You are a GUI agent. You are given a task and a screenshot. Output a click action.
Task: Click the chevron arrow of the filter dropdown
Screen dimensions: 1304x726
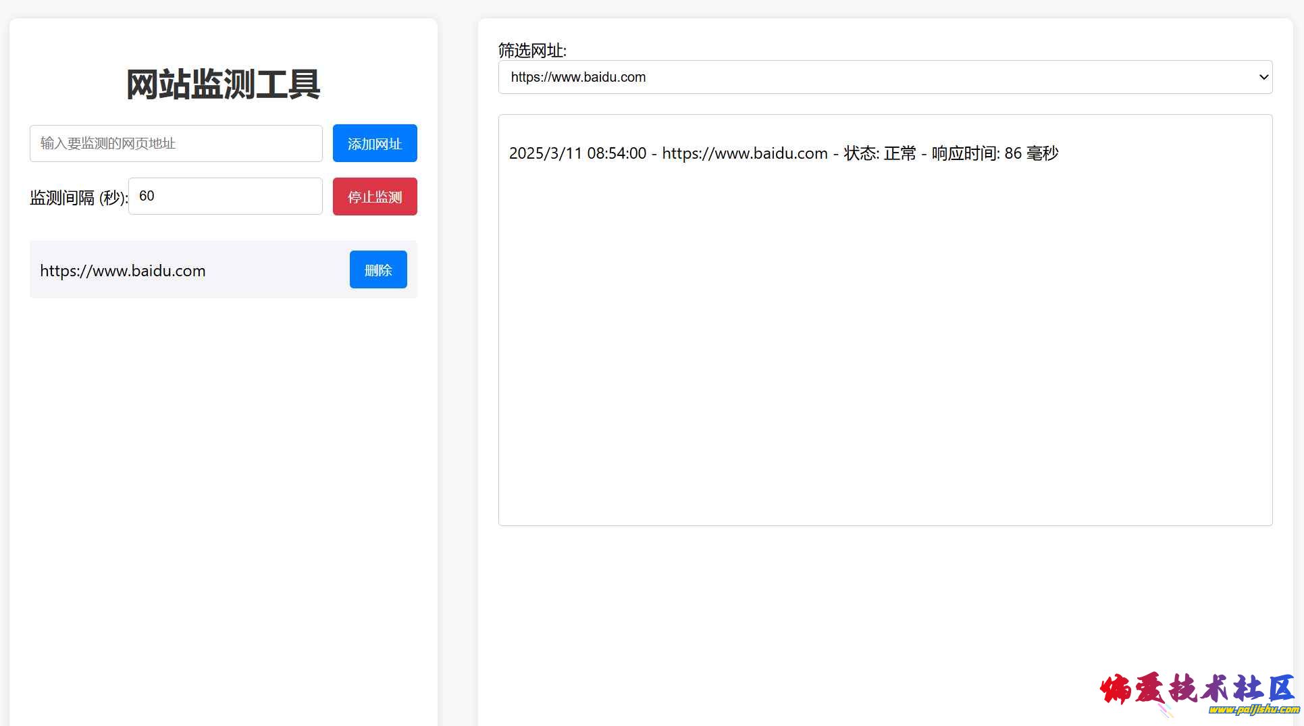pos(1263,77)
